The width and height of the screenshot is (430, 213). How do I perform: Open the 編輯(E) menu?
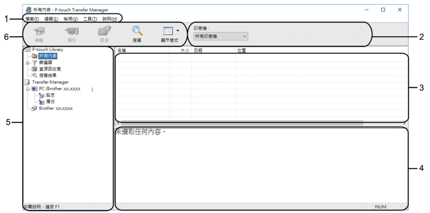tap(51, 18)
